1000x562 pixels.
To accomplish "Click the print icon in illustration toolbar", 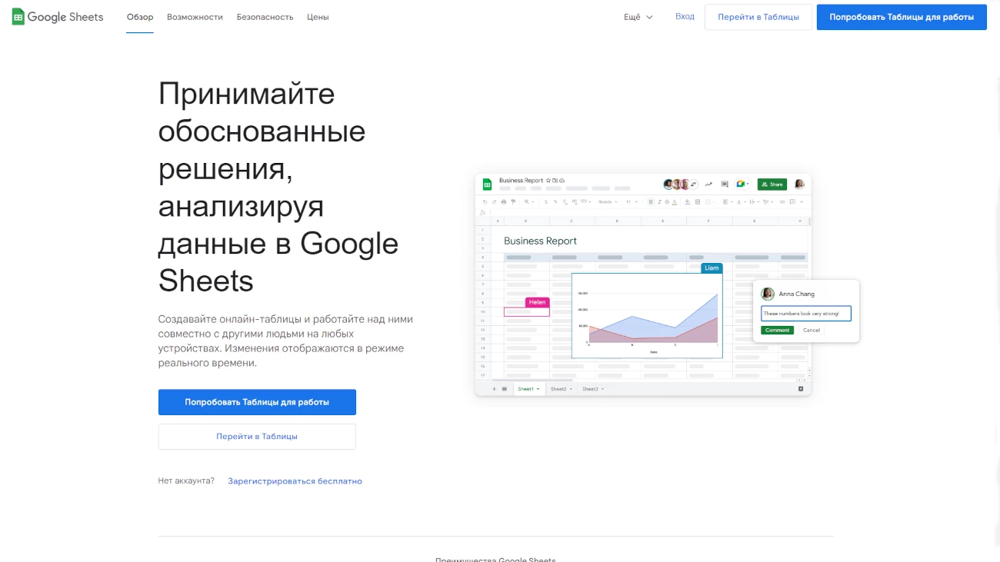I will point(504,201).
